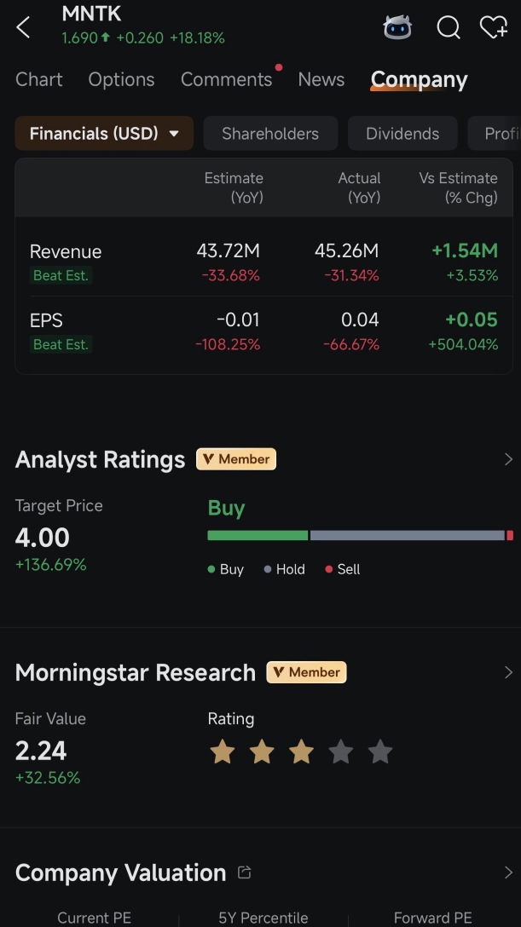This screenshot has width=521, height=927.
Task: Click the green Buy segment of ratings bar
Action: coord(258,536)
